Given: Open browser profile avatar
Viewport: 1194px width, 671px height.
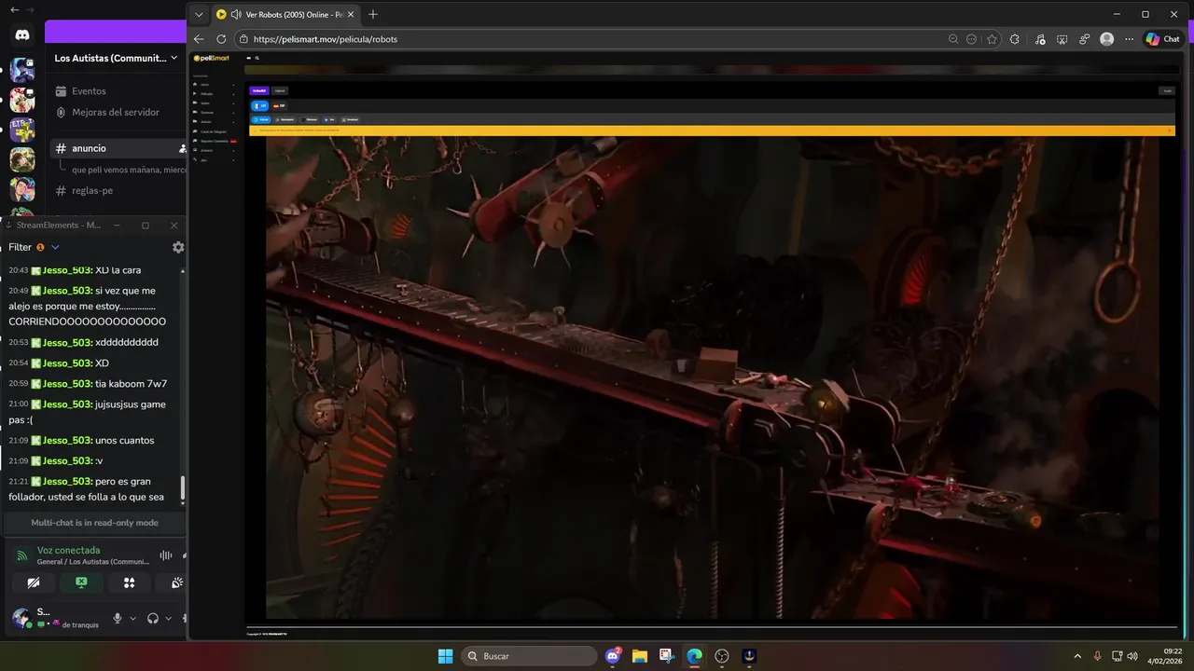Looking at the screenshot, I should [x=1107, y=39].
